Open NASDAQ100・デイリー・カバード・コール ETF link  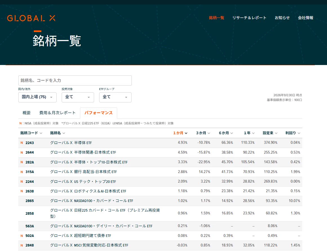(x=101, y=226)
